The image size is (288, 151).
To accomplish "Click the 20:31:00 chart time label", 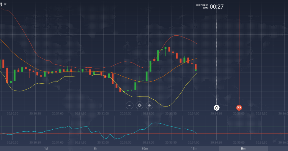I will tap(58, 114).
